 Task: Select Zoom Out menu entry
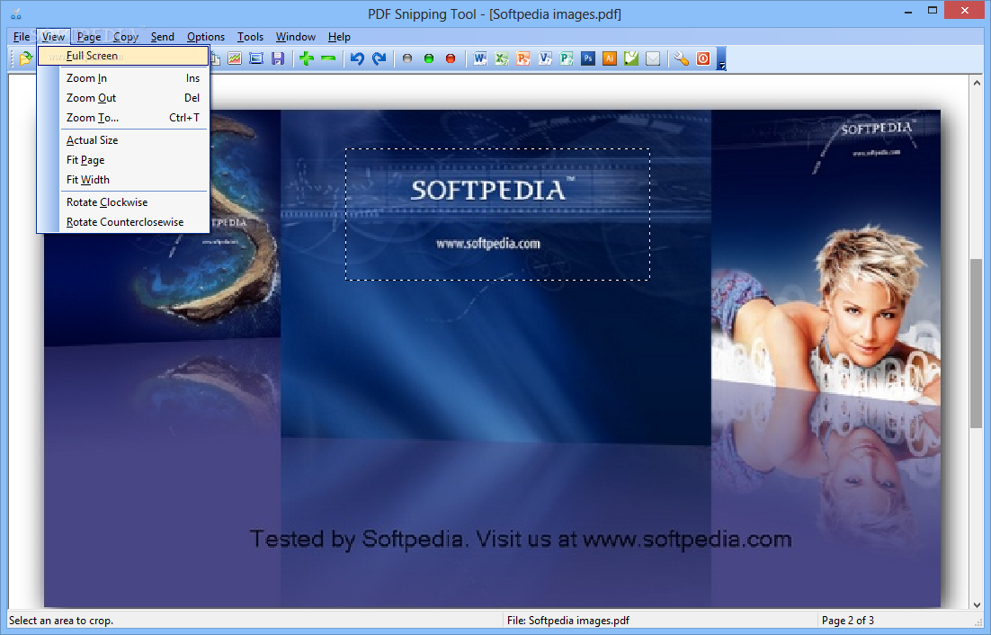pos(123,98)
